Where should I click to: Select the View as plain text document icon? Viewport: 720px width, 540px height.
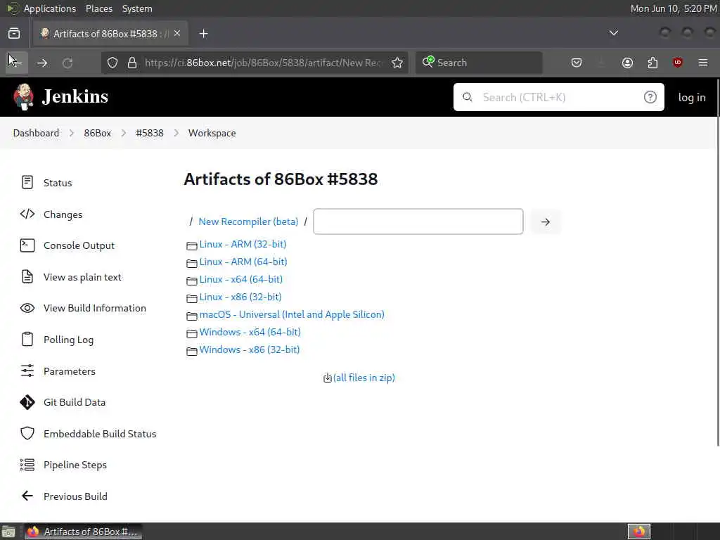pos(27,277)
